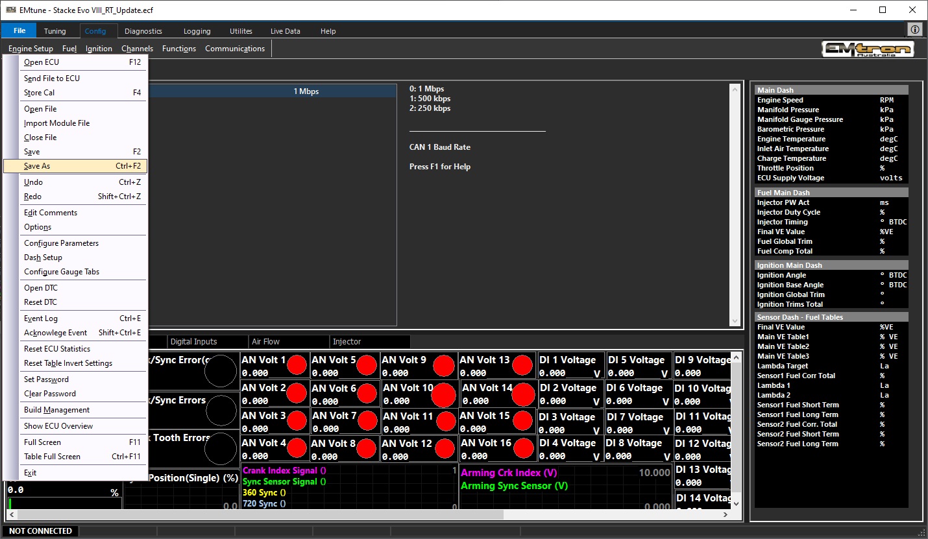Select Save As from File menu
928x539 pixels.
37,166
